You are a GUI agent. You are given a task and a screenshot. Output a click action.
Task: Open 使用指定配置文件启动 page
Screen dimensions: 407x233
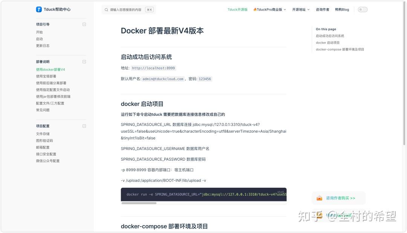53,90
